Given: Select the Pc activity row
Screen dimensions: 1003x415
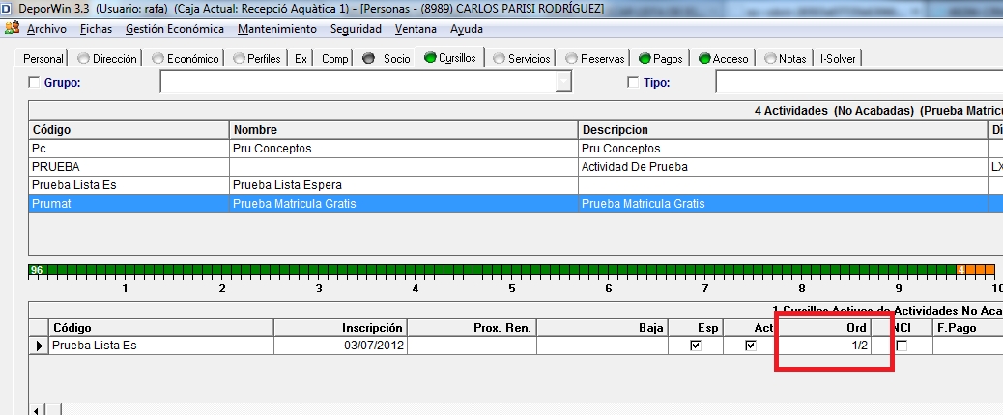Looking at the screenshot, I should click(516, 148).
